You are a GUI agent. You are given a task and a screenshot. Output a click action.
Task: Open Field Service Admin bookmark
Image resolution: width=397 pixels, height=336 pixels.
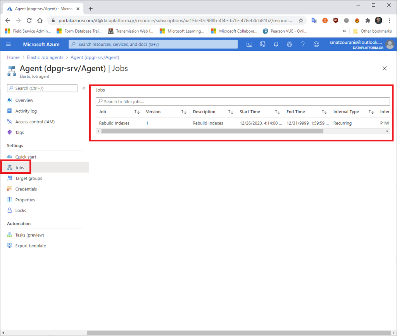(x=28, y=31)
